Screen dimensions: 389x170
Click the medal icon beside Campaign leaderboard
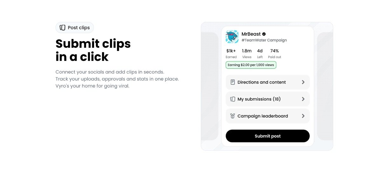[233, 116]
